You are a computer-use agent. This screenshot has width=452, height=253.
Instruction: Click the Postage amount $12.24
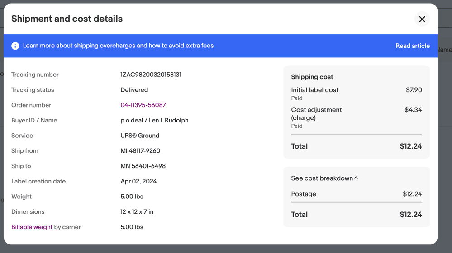pyautogui.click(x=412, y=194)
